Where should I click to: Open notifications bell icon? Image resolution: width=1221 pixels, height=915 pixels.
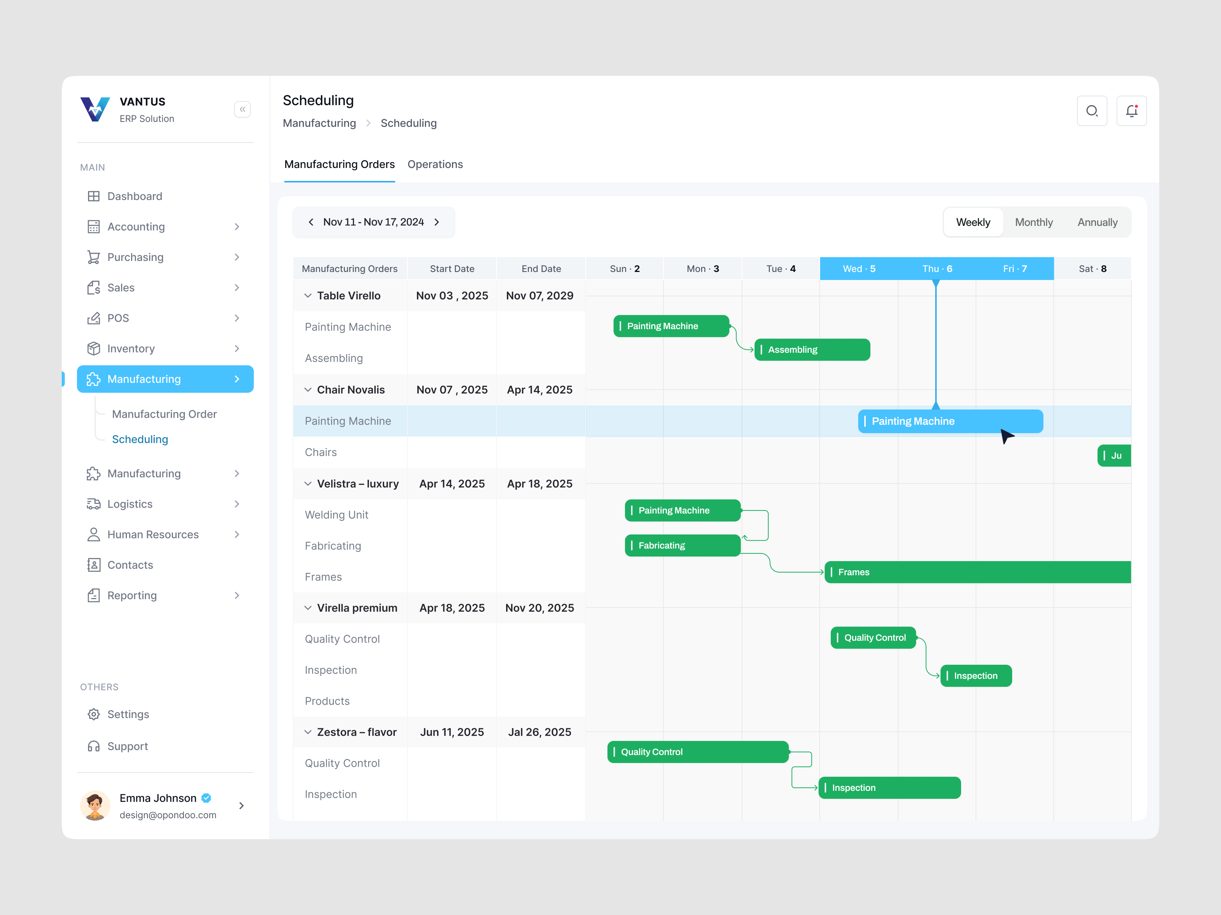click(1131, 111)
